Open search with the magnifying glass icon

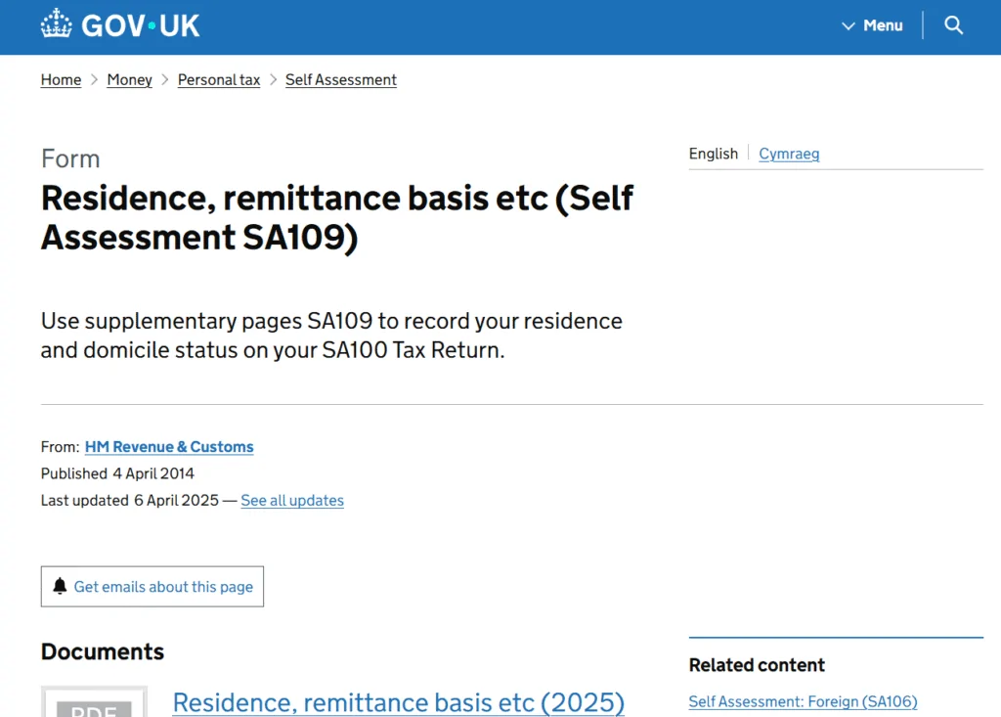coord(954,25)
